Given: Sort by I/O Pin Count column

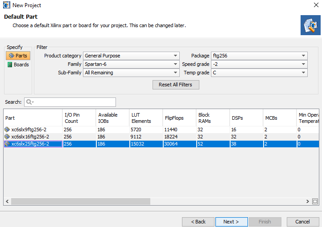Looking at the screenshot, I should (x=79, y=118).
